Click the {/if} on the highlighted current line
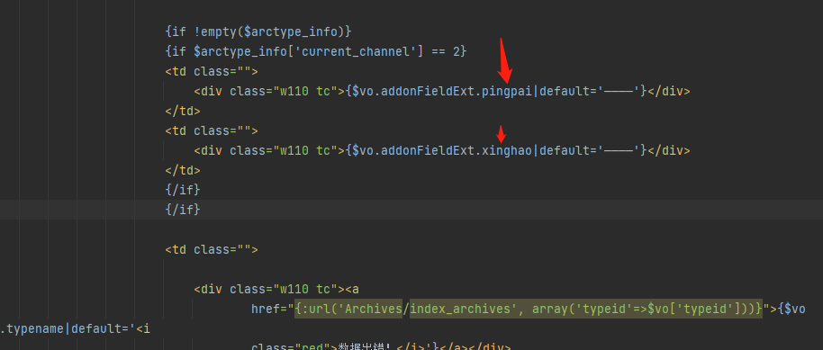 coord(183,210)
